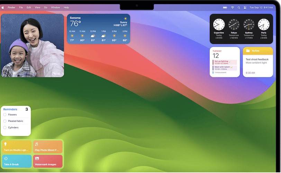Check off Pleated fabric reminder
Image resolution: width=281 pixels, height=173 pixels.
pos(5,121)
